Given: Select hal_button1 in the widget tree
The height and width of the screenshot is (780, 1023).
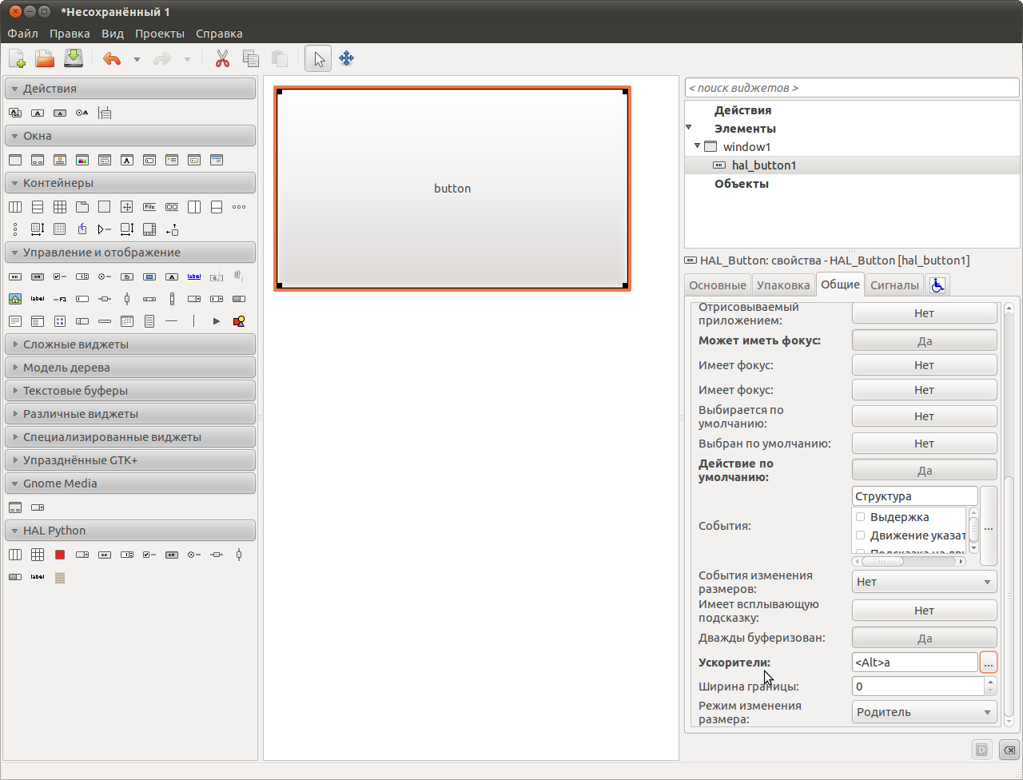Looking at the screenshot, I should click(852, 165).
